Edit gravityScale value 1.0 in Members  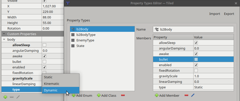point(214,76)
